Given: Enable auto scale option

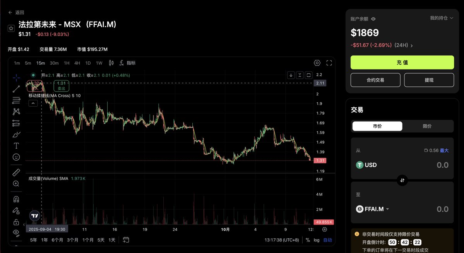Looking at the screenshot, I should click(x=327, y=240).
